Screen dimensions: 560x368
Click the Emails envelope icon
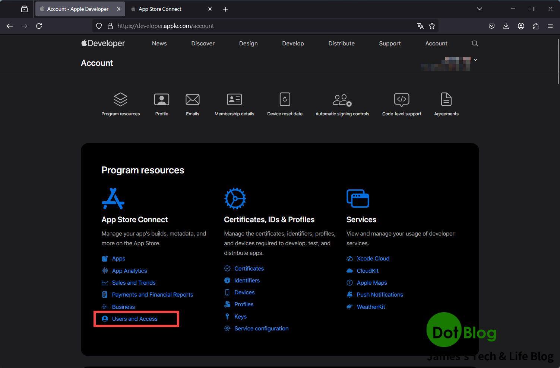click(x=192, y=100)
